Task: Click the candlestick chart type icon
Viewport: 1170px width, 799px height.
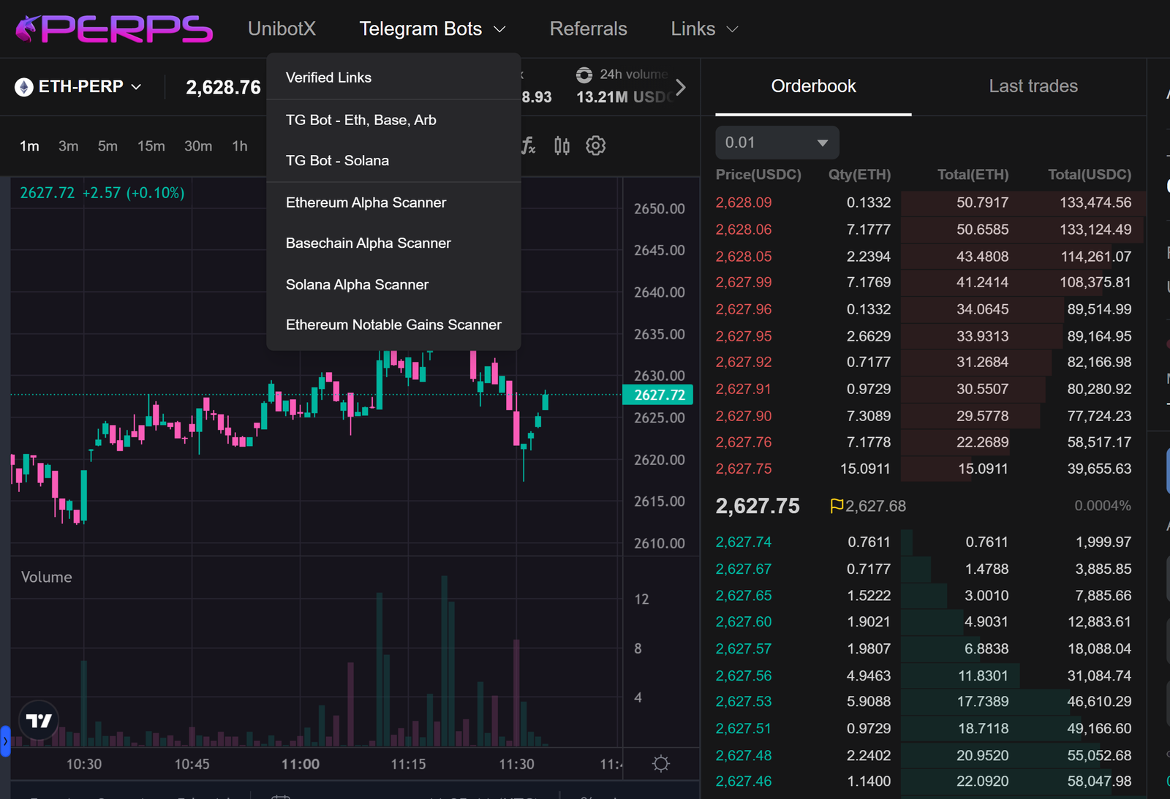Action: point(562,145)
